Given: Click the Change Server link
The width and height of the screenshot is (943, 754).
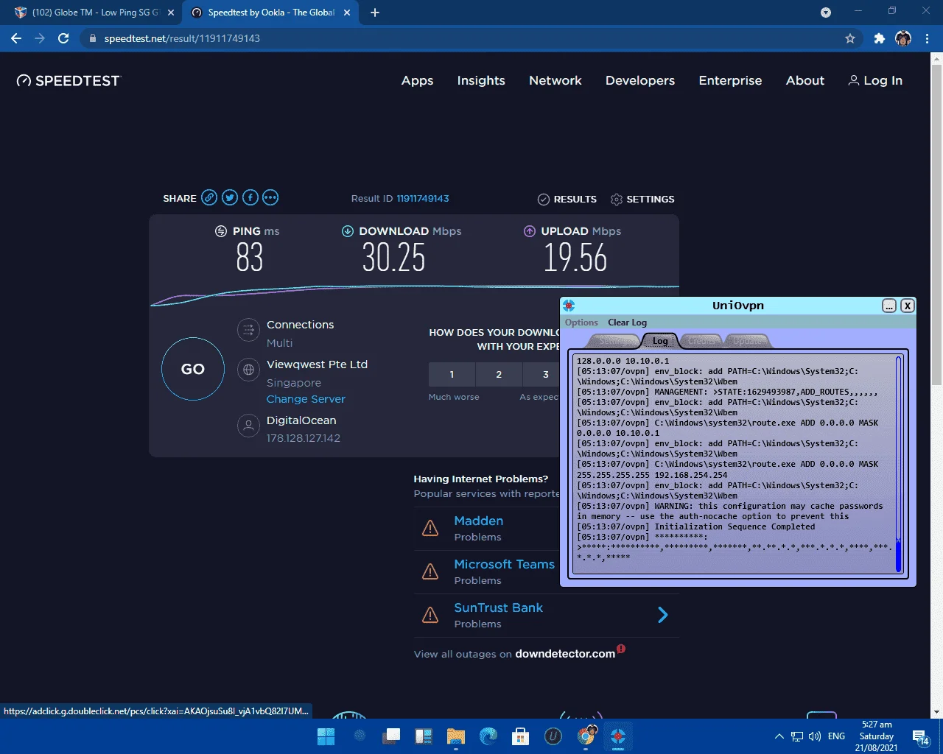Looking at the screenshot, I should pyautogui.click(x=306, y=399).
